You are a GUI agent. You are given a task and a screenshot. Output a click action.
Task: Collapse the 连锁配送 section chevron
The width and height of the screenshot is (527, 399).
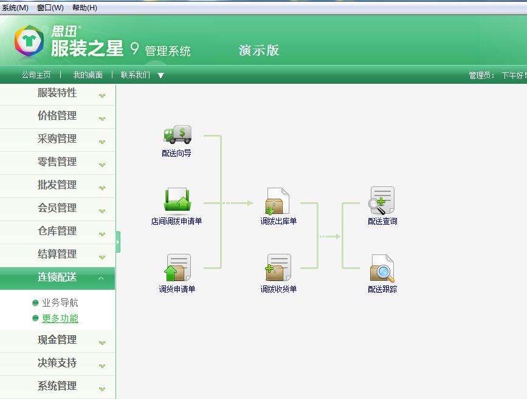pos(101,278)
